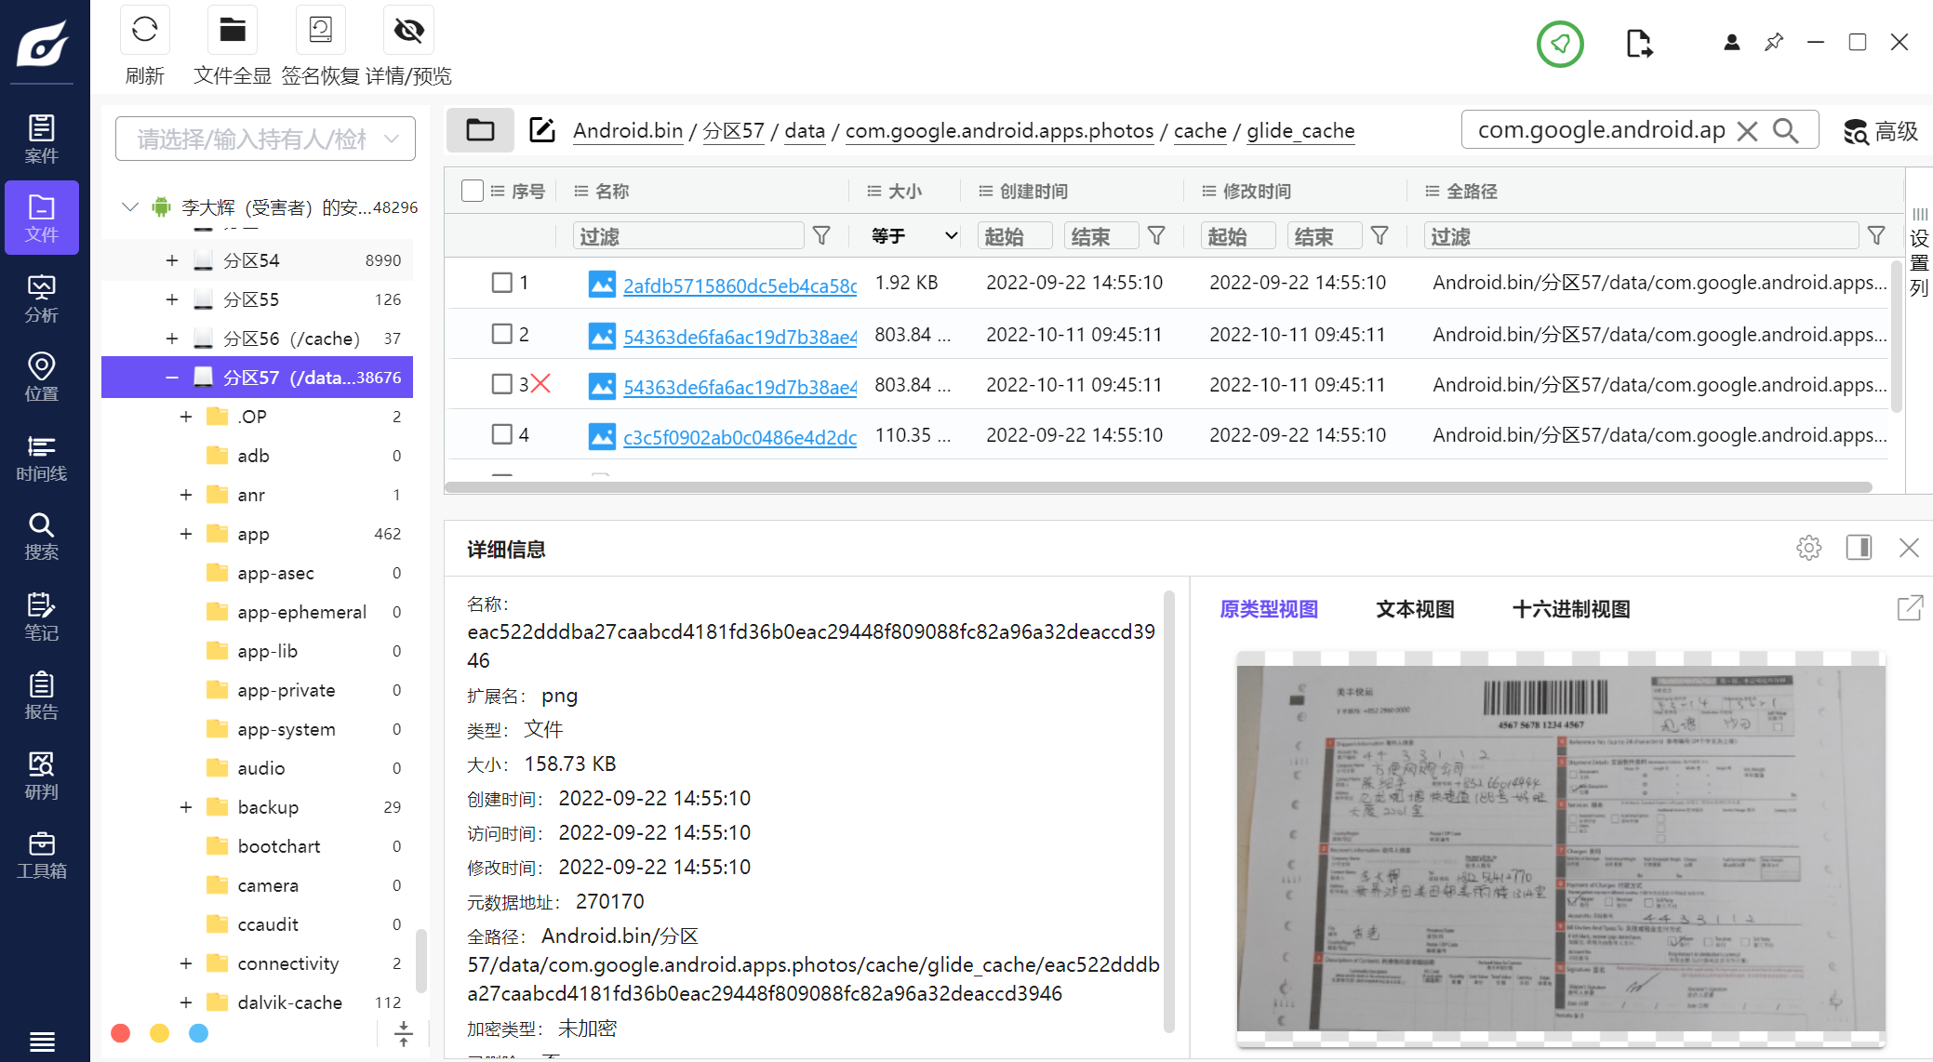The height and width of the screenshot is (1062, 1933).
Task: Open the Toolbox (工具箱) sidebar section
Action: (41, 856)
